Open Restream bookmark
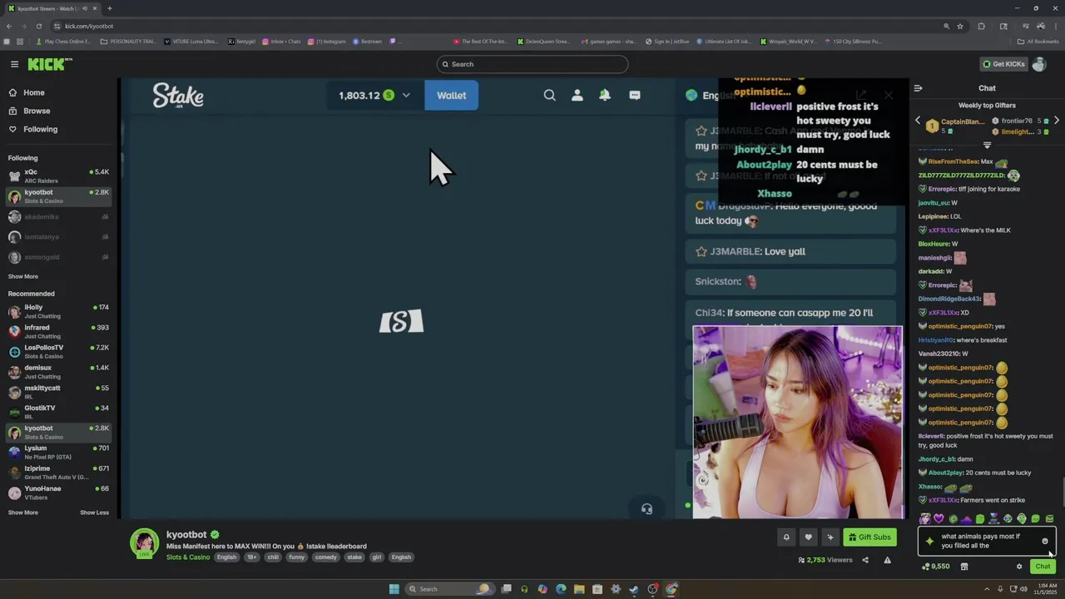Viewport: 1065px width, 599px height. (367, 42)
